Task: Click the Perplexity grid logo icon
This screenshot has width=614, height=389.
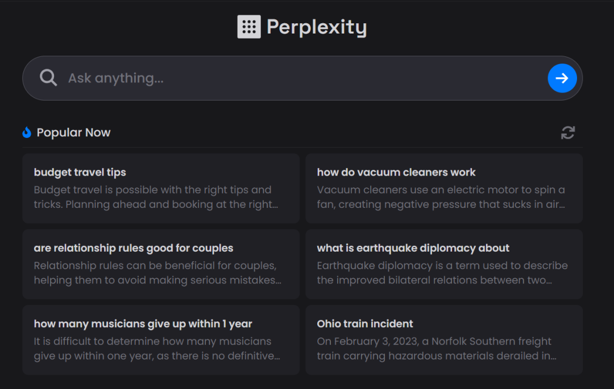Action: tap(248, 27)
